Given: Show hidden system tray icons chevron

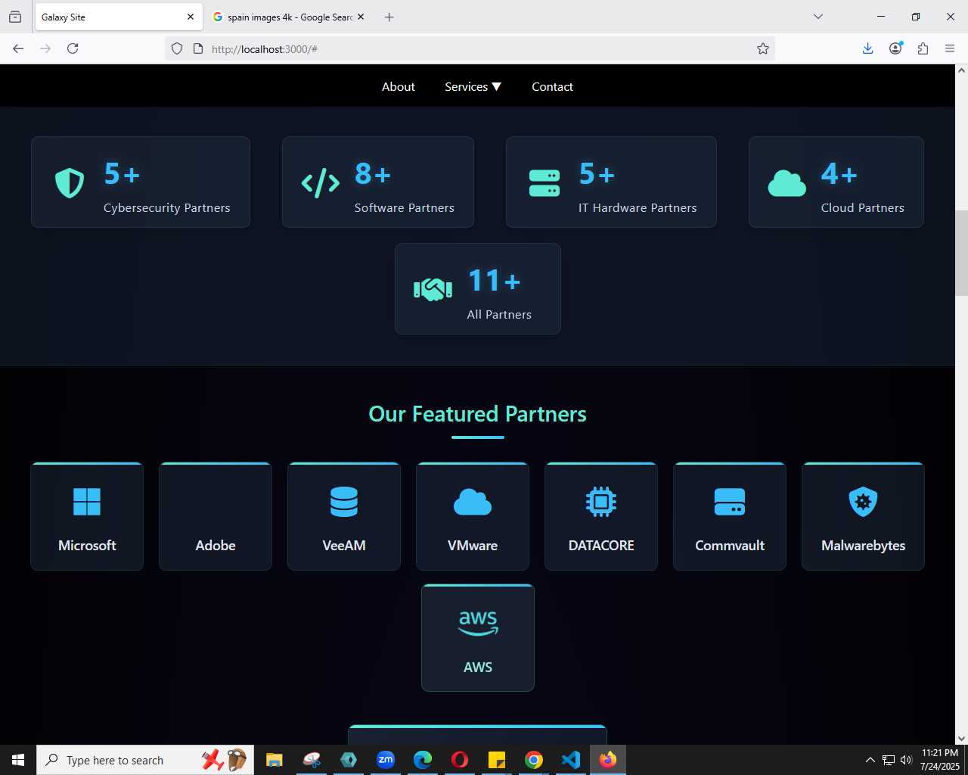Looking at the screenshot, I should click(870, 760).
